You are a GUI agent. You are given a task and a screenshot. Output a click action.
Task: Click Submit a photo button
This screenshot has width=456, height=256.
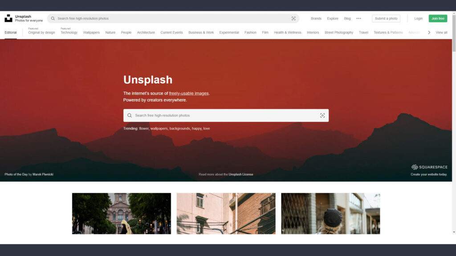pos(386,18)
